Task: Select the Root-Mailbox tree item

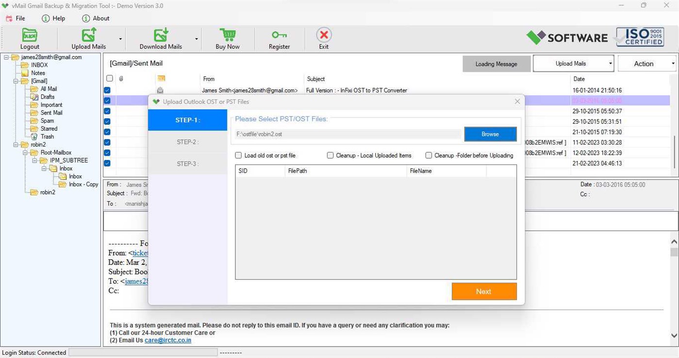Action: click(x=56, y=152)
